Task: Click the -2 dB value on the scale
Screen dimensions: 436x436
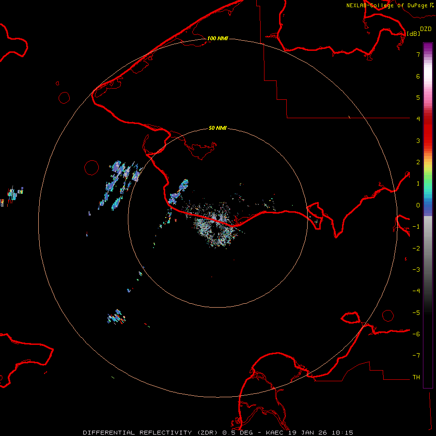Action: coord(416,249)
